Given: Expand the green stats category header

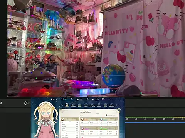Looking at the screenshot, I should tap(109, 128).
